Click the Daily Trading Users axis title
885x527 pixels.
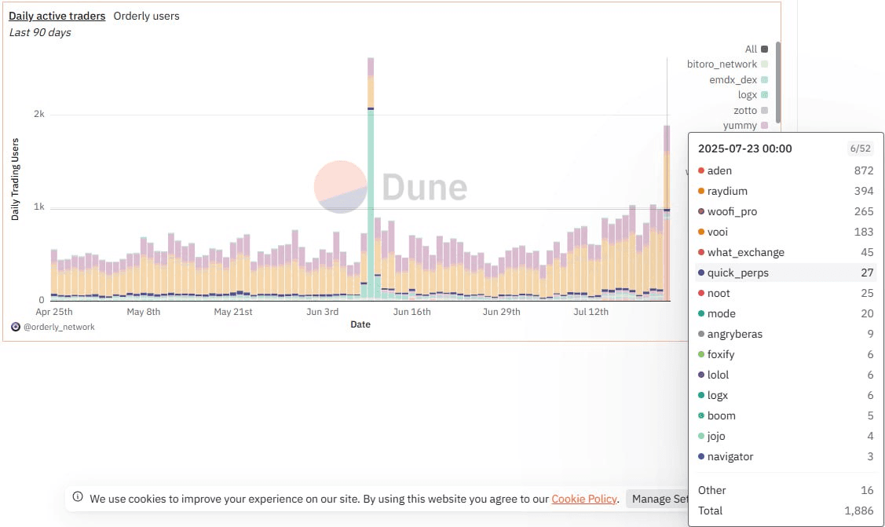(15, 179)
